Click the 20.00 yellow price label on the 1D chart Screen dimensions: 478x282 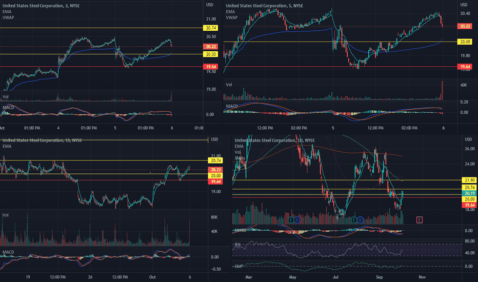469,199
